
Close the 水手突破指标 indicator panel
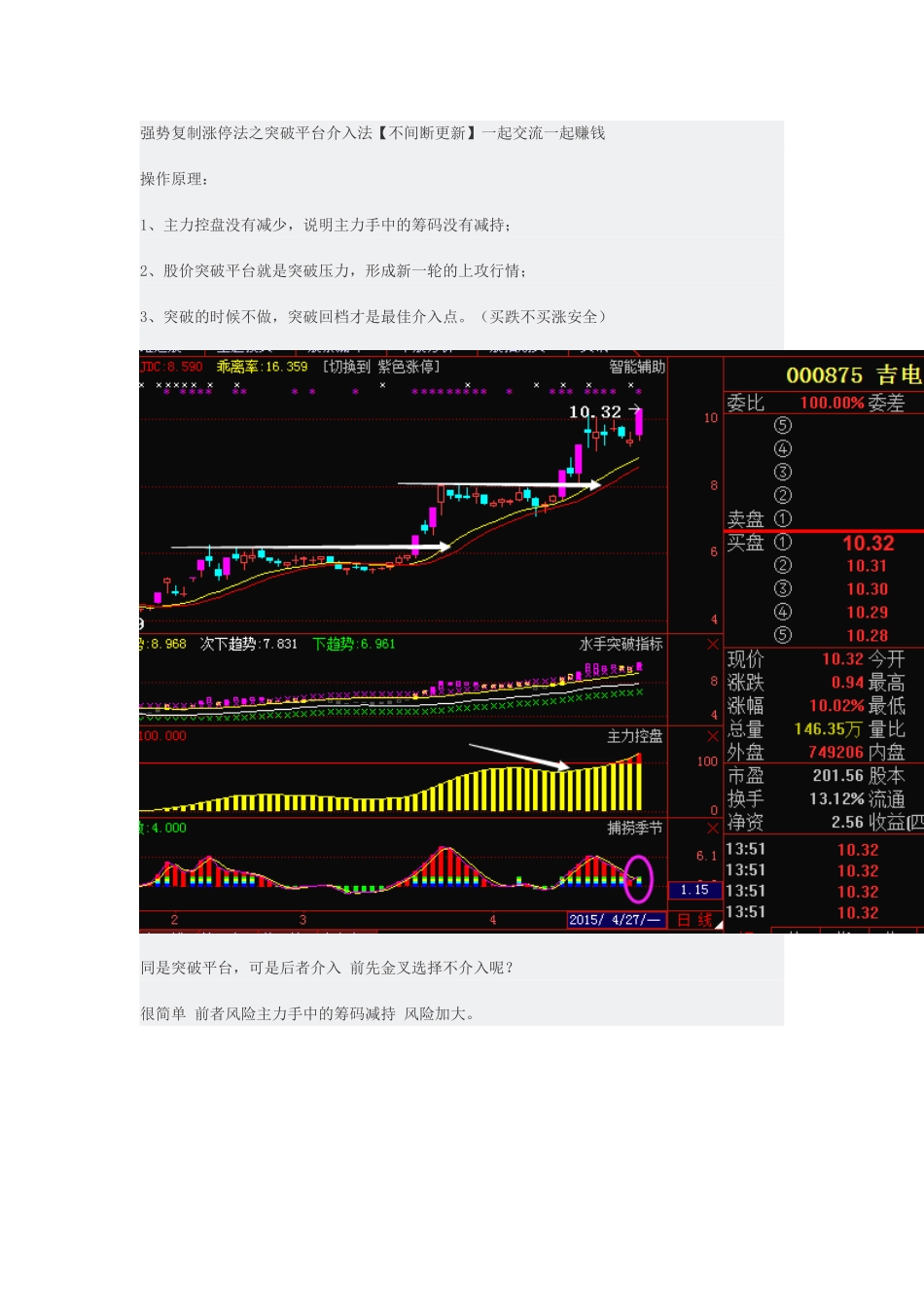click(712, 645)
